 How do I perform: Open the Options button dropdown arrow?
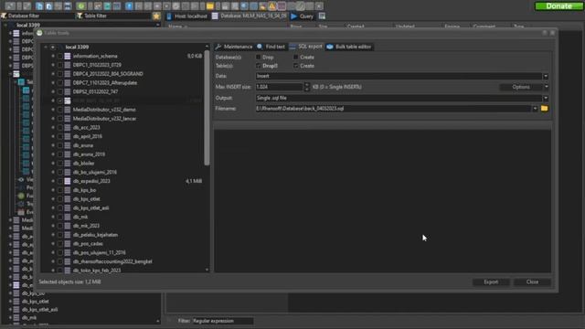click(547, 87)
